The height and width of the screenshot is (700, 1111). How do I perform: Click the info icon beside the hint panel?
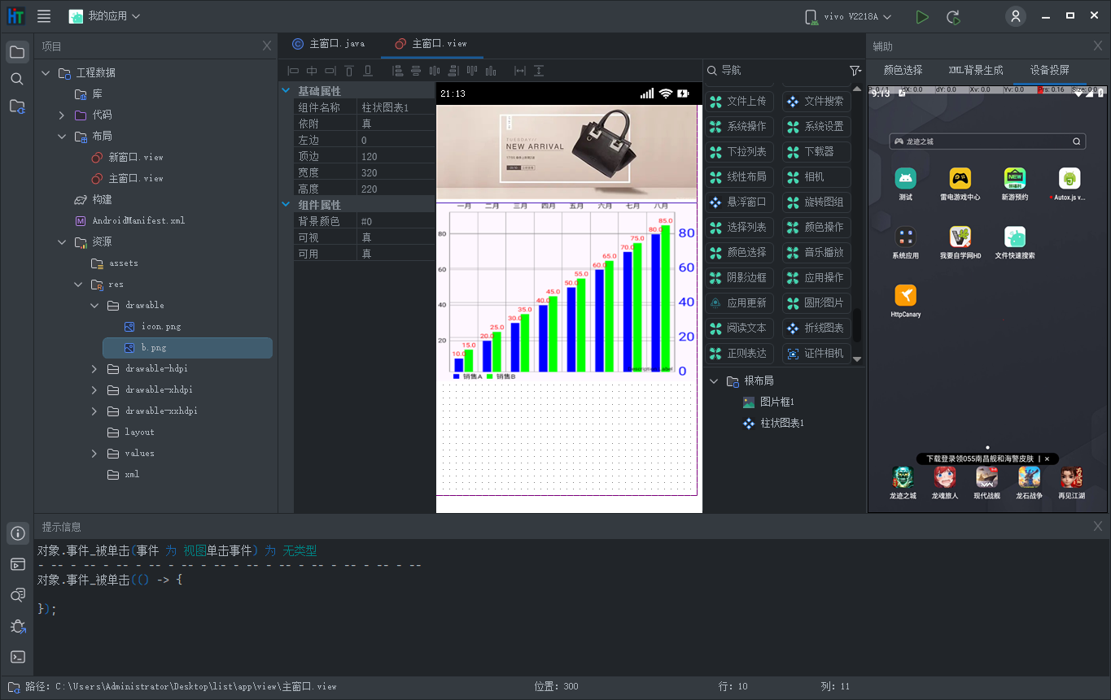click(x=17, y=533)
